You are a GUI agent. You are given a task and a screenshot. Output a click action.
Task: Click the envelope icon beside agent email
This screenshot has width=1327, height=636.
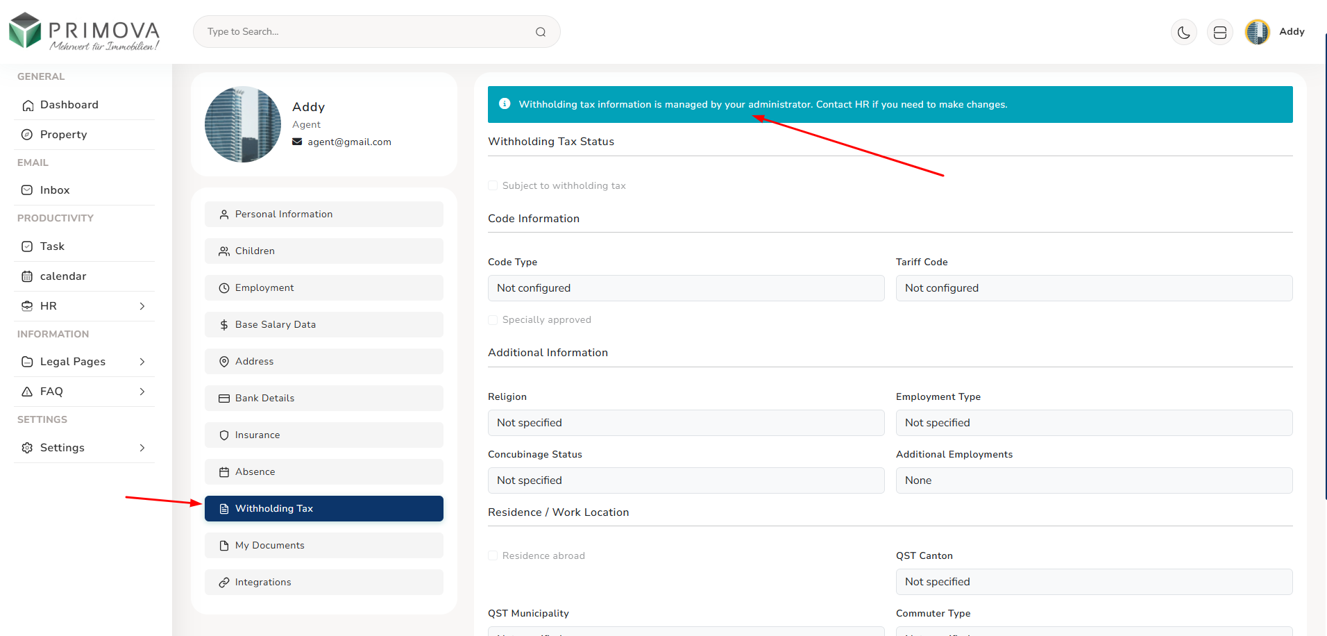tap(297, 142)
